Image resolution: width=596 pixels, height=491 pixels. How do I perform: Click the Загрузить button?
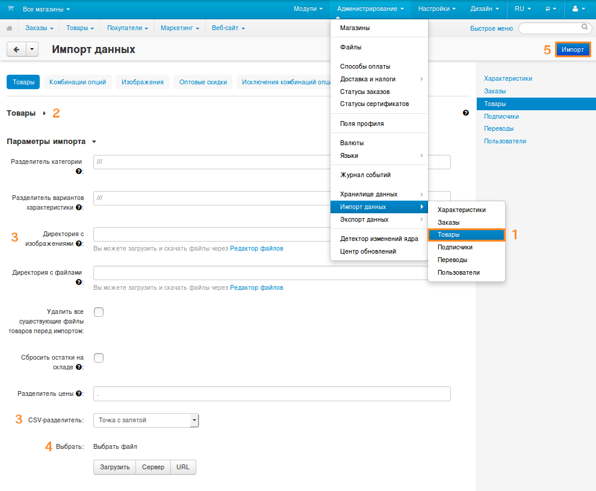click(114, 467)
